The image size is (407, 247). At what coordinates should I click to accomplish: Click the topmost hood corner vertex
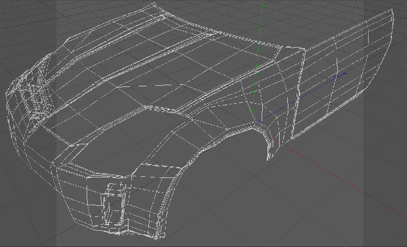(154, 3)
